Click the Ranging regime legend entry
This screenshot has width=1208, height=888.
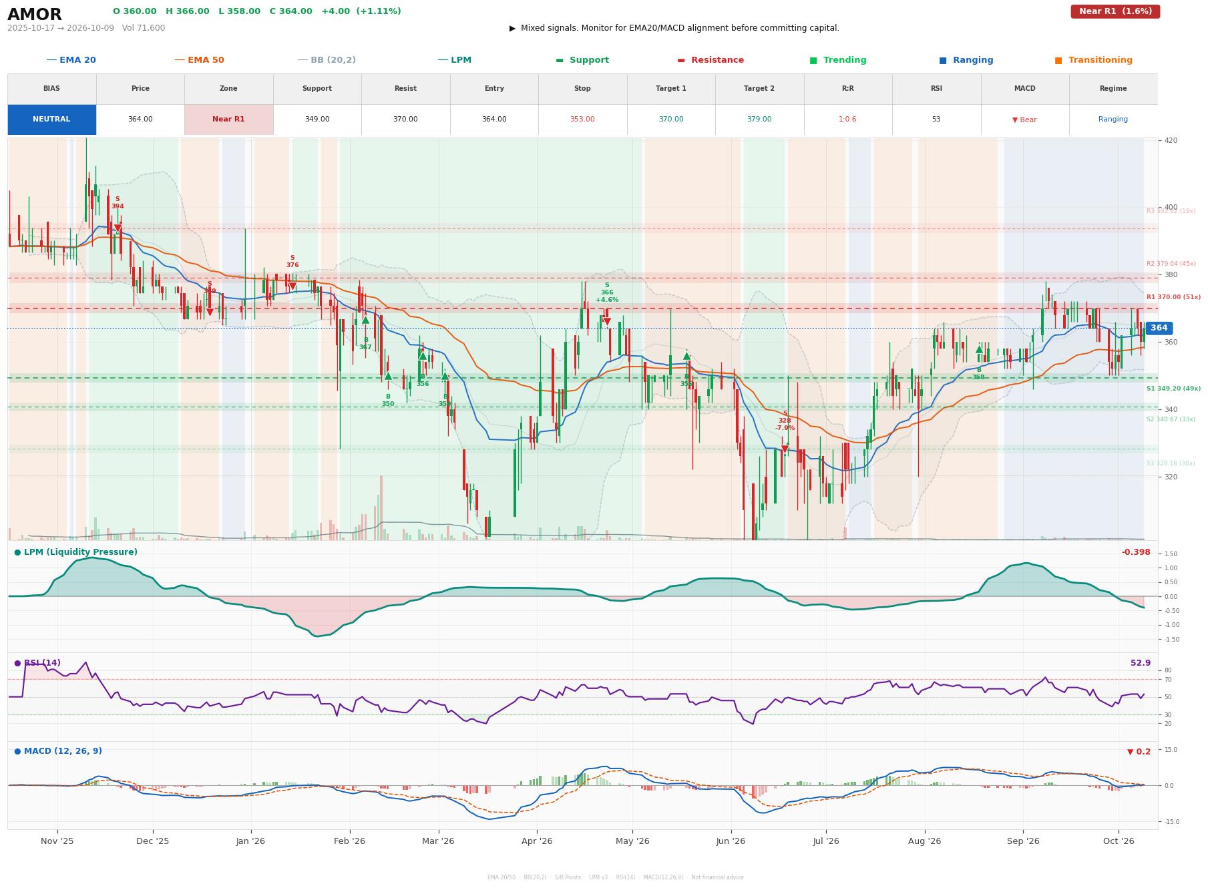pyautogui.click(x=966, y=60)
